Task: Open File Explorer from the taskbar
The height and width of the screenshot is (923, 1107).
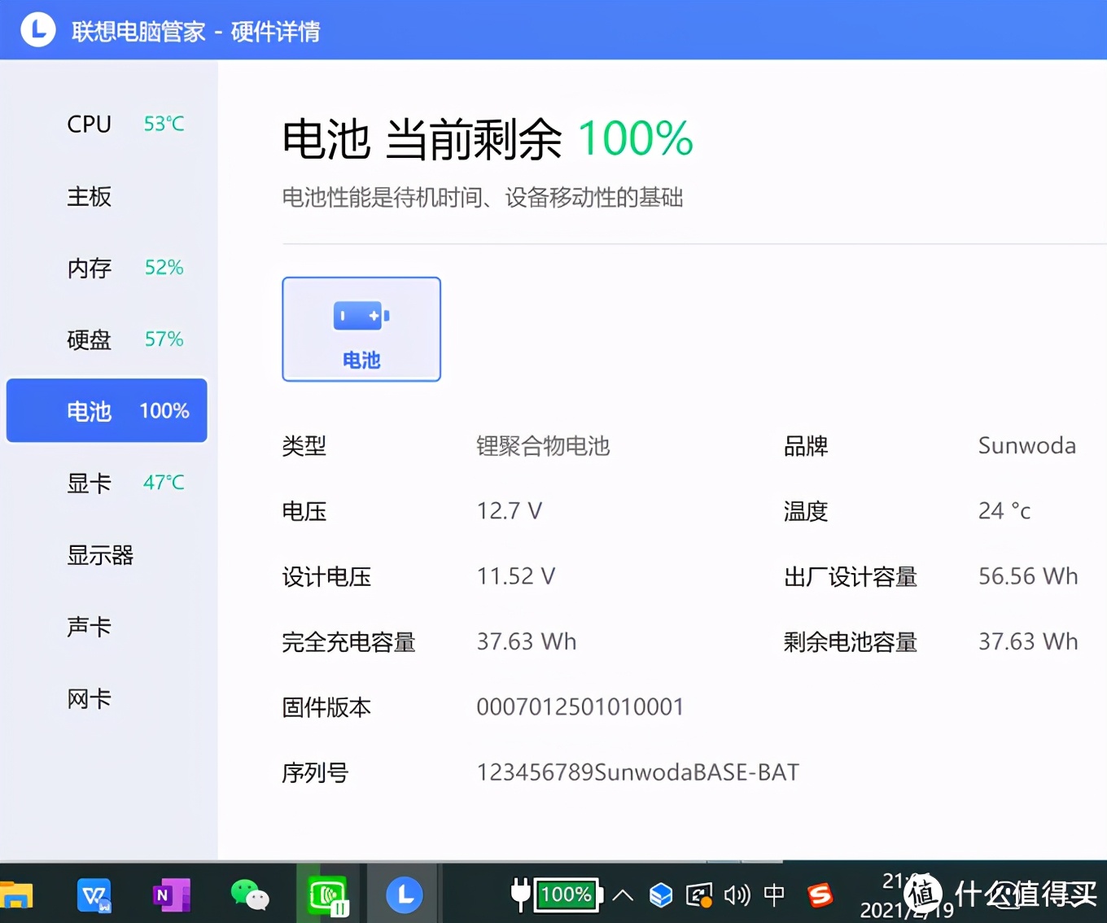Action: 18,894
